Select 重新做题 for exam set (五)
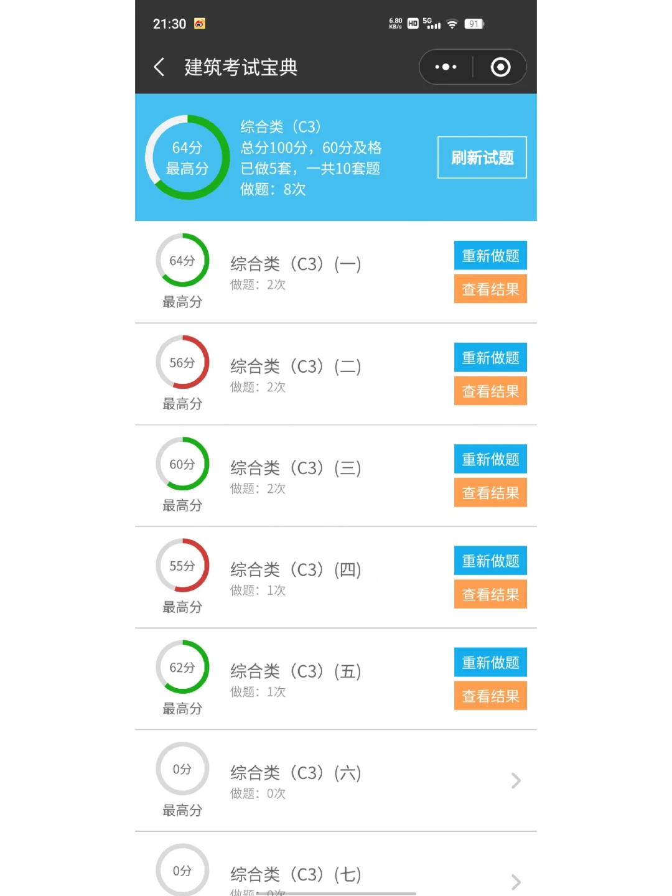This screenshot has width=672, height=896. click(490, 663)
